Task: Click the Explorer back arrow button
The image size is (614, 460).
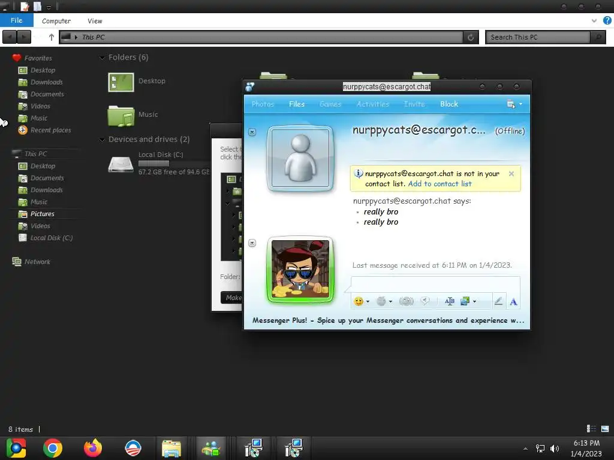Action: coord(10,37)
